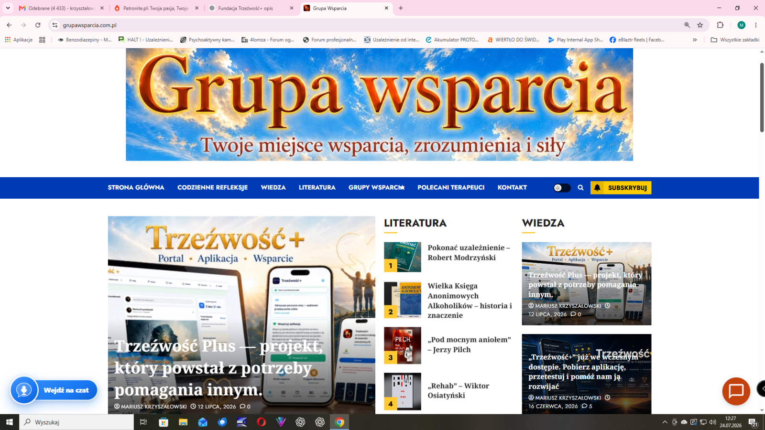Open File Explorer from the taskbar

tap(183, 422)
